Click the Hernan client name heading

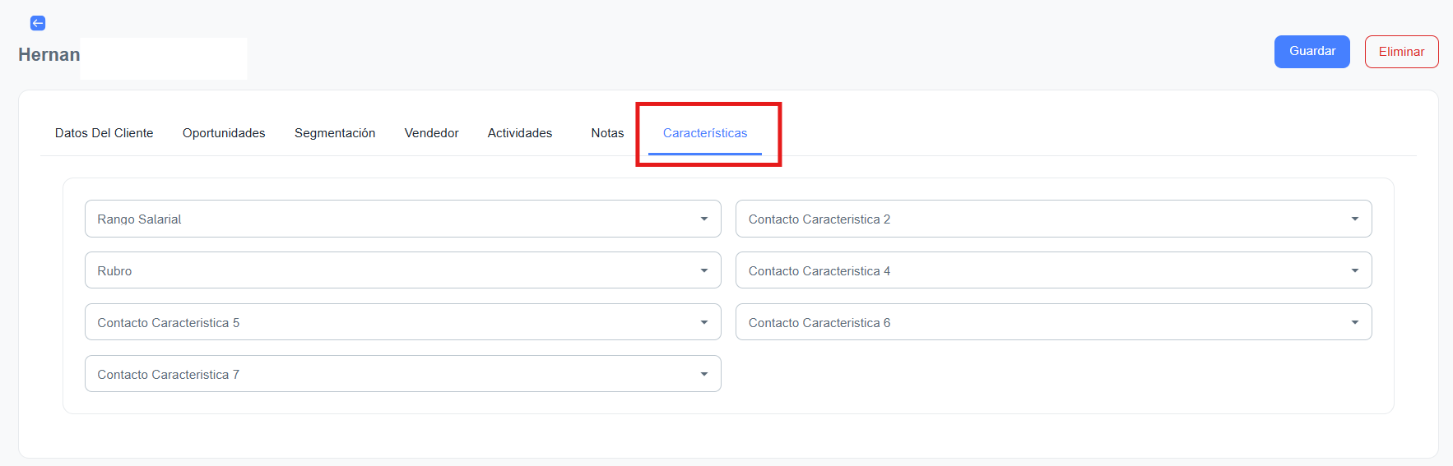49,55
